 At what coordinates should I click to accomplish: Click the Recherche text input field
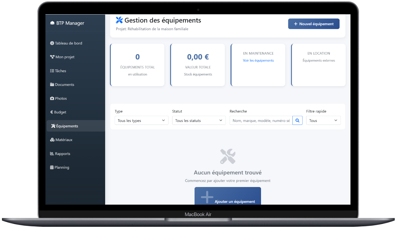(x=261, y=121)
